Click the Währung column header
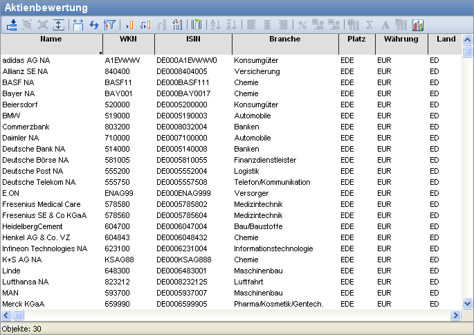This screenshot has width=474, height=335. pos(401,39)
